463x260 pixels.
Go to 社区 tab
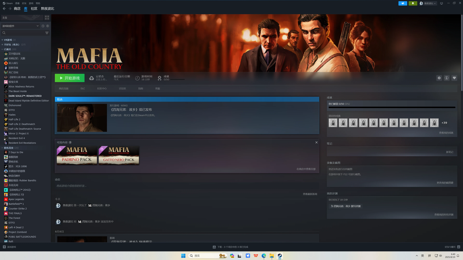(x=34, y=9)
